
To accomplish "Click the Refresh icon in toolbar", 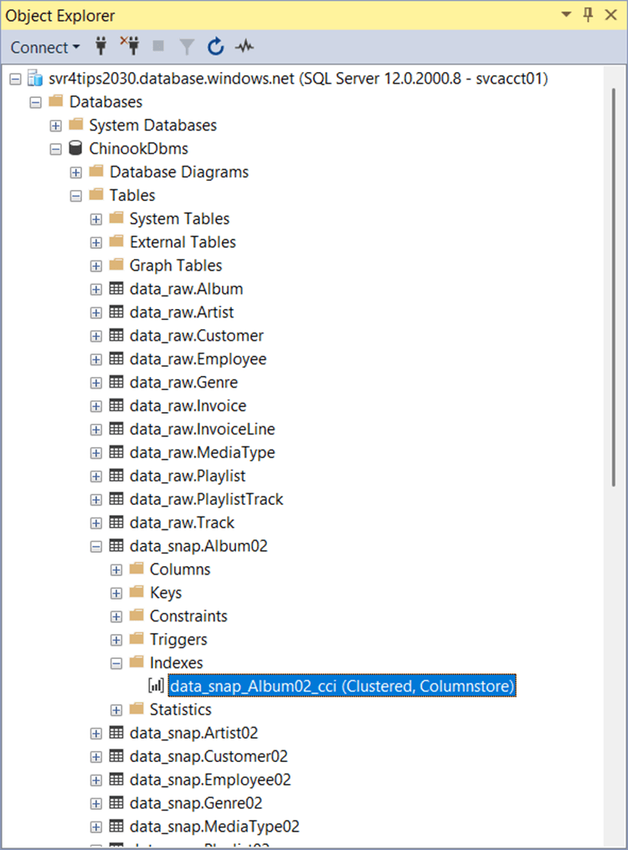I will coord(215,47).
